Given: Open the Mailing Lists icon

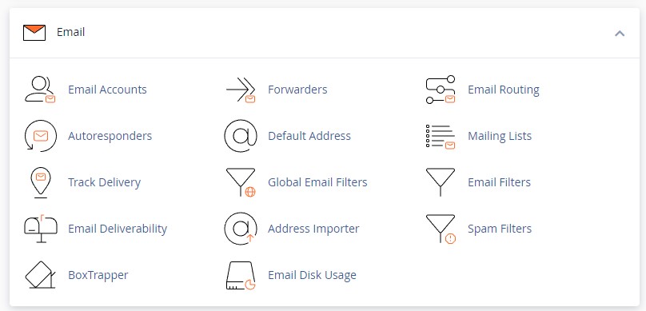Looking at the screenshot, I should [441, 137].
